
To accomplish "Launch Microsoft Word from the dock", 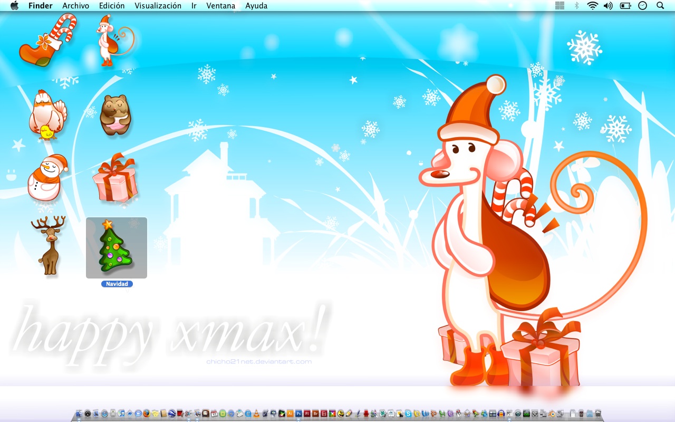I will point(426,415).
